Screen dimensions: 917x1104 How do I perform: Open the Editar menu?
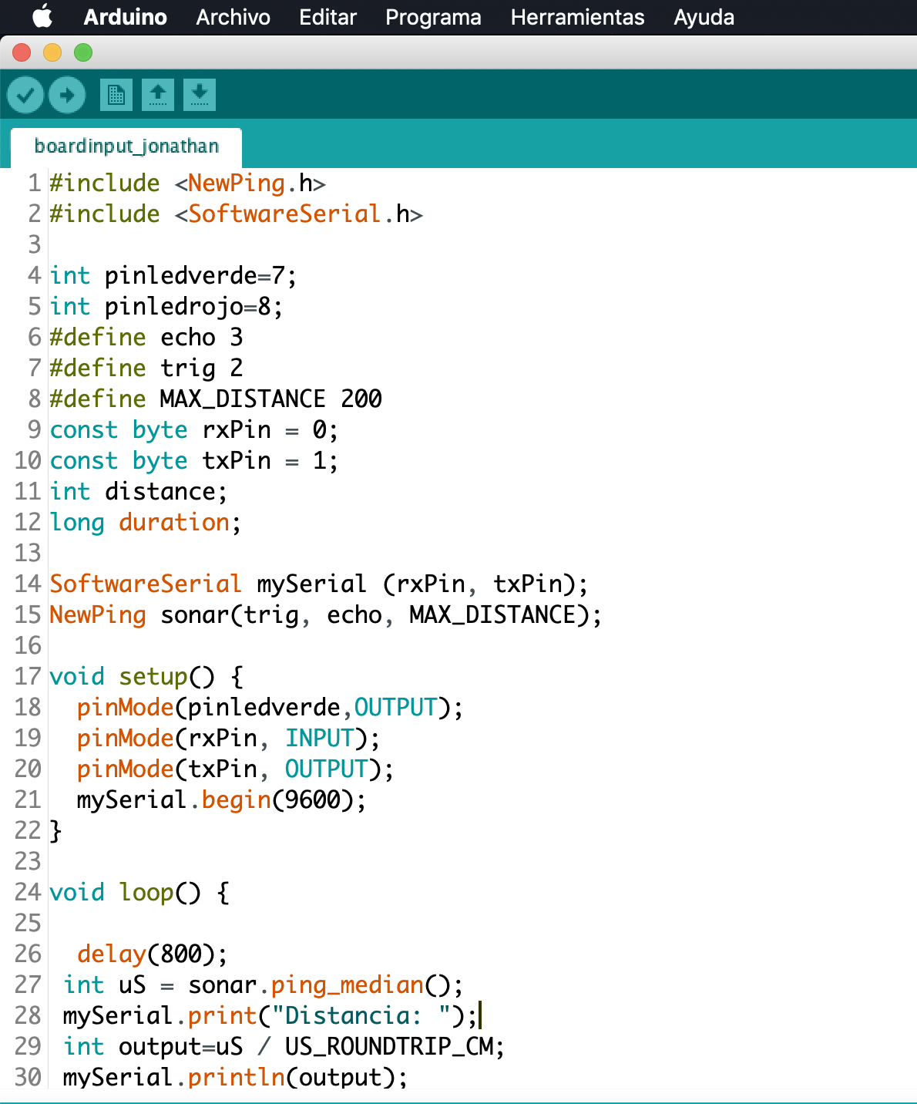click(x=328, y=17)
